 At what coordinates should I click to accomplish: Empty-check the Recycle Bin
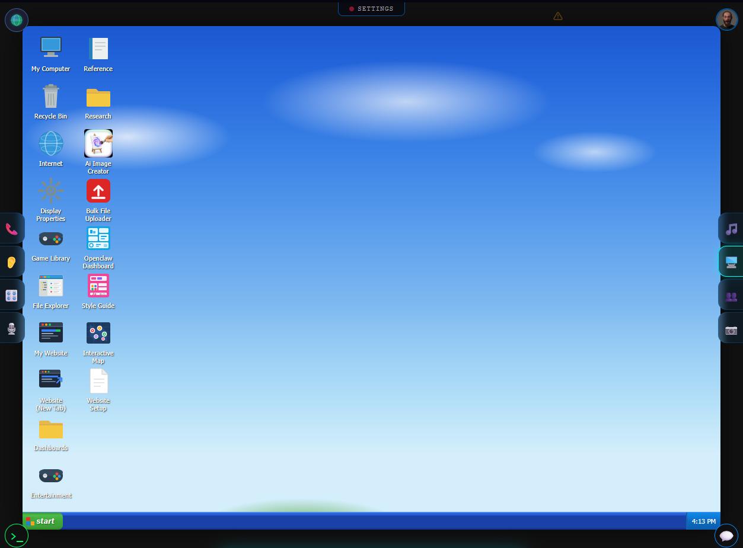pos(51,96)
